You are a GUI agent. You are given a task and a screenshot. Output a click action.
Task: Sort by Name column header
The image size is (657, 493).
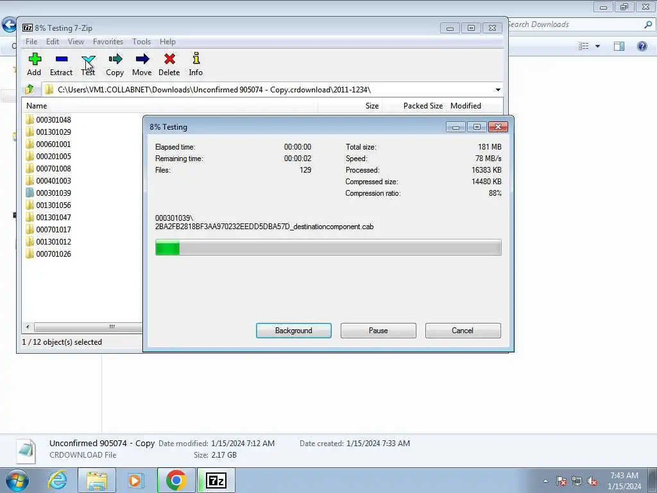coord(169,106)
